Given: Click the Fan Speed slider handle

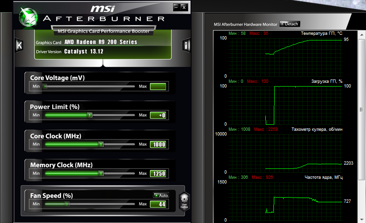Looking at the screenshot, I should (x=67, y=204).
